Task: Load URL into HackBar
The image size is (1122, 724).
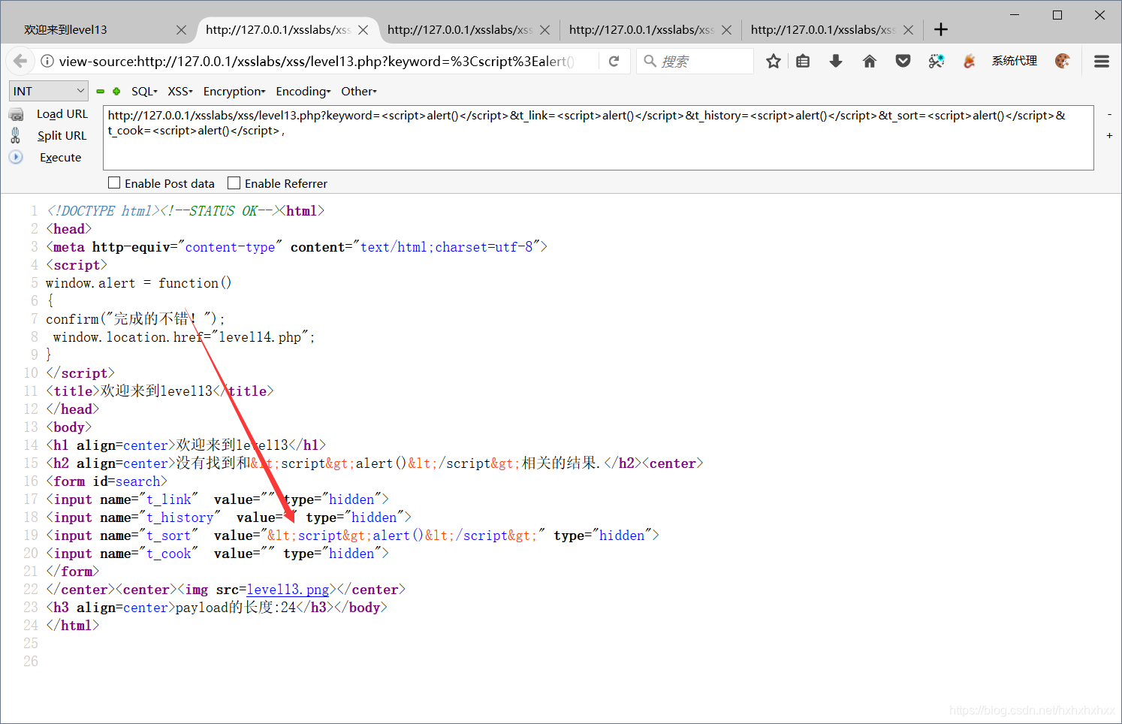Action: click(62, 114)
